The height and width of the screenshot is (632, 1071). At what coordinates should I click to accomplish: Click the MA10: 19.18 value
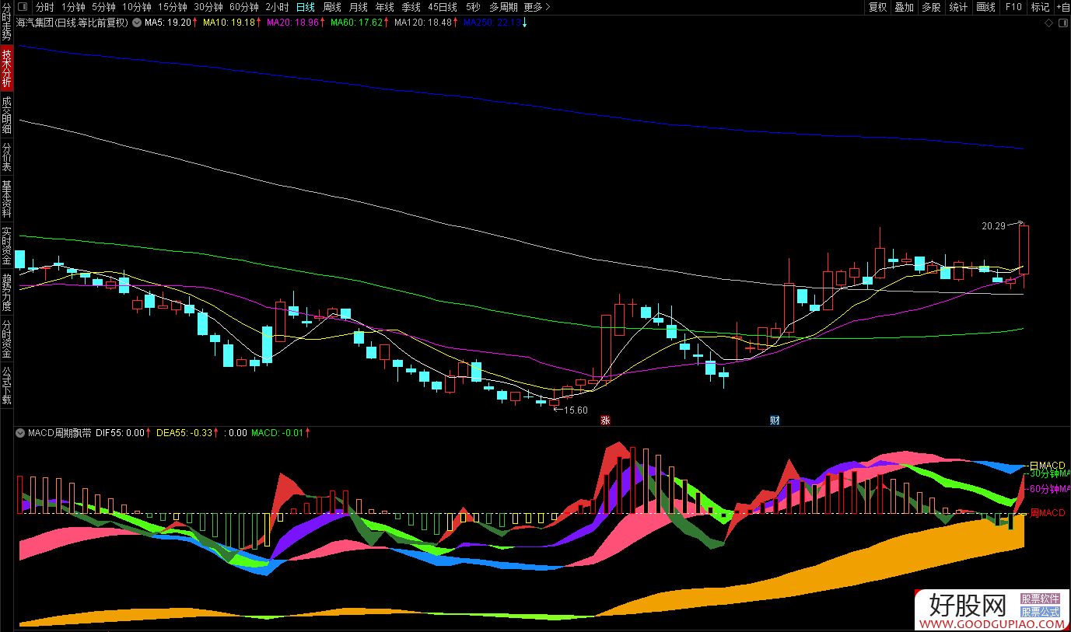(x=229, y=23)
